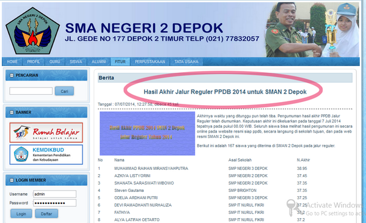Select the Tanggal 07/07/2014 date line
The image size is (366, 223).
click(139, 104)
